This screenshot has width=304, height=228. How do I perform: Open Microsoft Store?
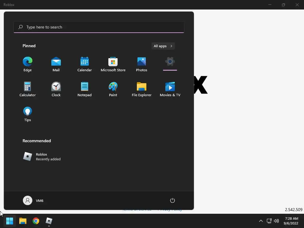coord(113,64)
